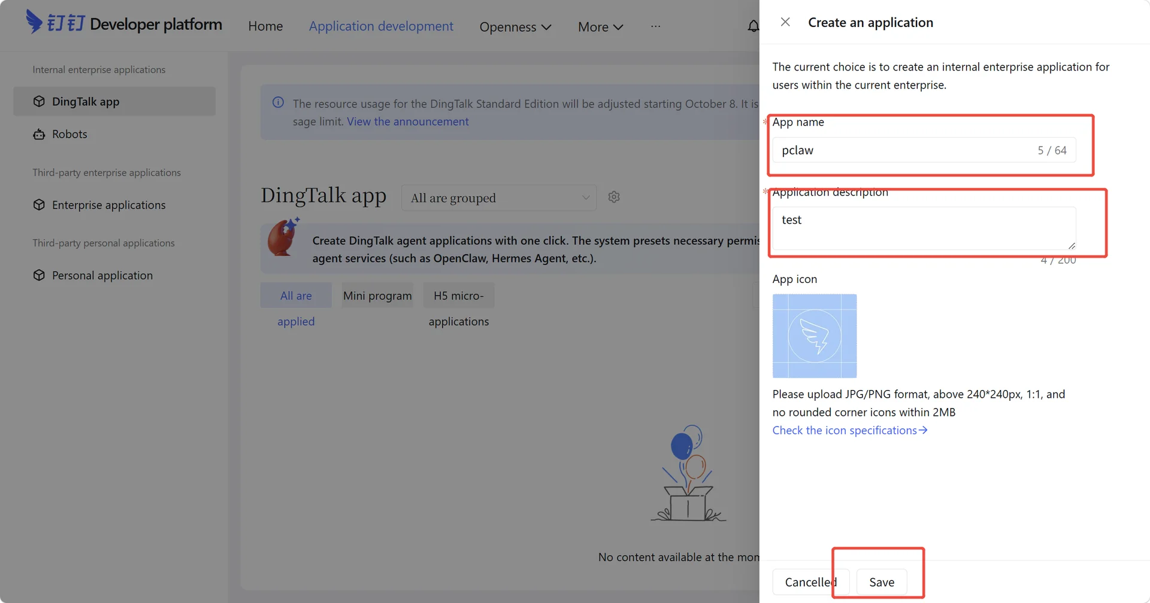Screen dimensions: 1150x603
Task: Click the Create an application panel title
Action: click(x=870, y=22)
